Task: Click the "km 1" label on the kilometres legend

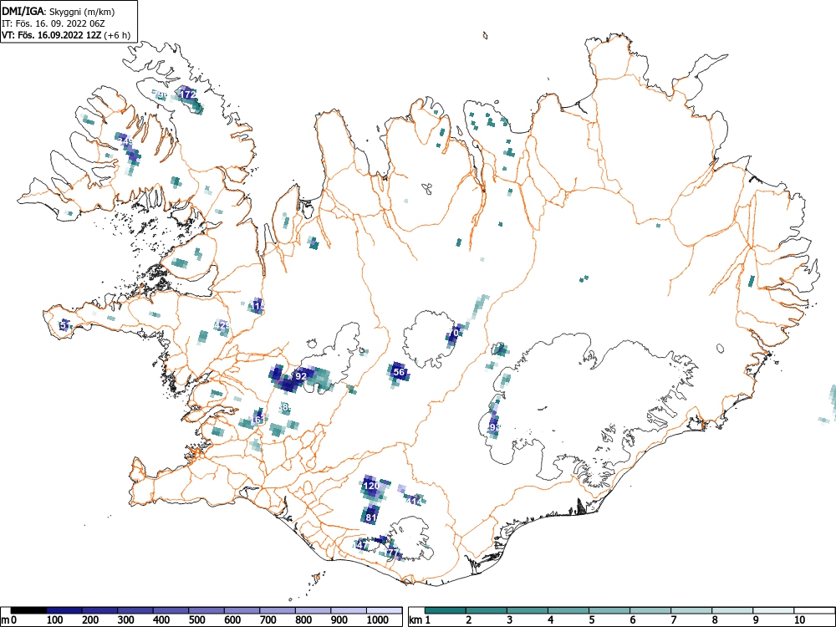Action: click(421, 620)
